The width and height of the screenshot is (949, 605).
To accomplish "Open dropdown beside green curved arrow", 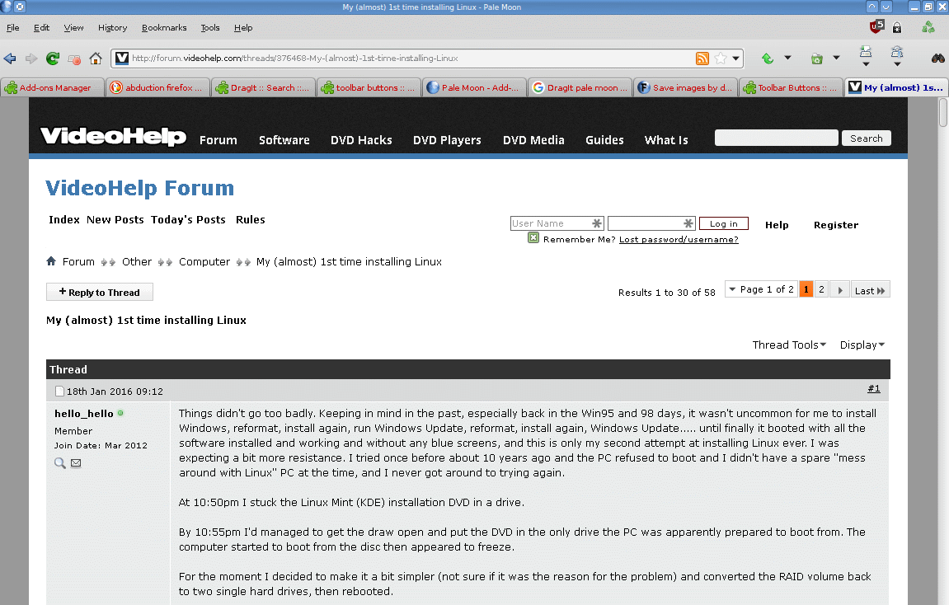I will point(787,58).
